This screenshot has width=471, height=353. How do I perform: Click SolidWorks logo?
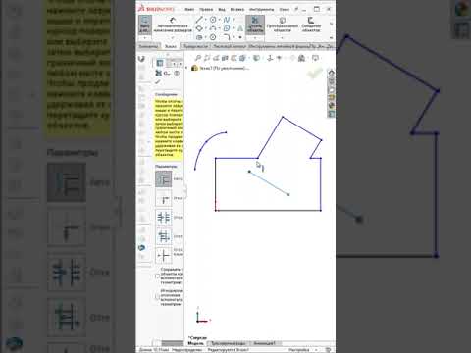pyautogui.click(x=156, y=9)
